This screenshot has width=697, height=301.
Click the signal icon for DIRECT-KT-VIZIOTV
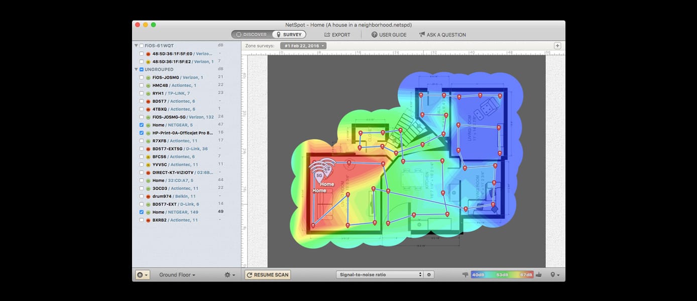pyautogui.click(x=148, y=173)
